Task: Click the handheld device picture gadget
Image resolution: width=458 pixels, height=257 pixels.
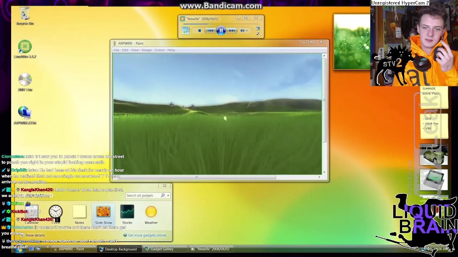Action: tap(433, 180)
